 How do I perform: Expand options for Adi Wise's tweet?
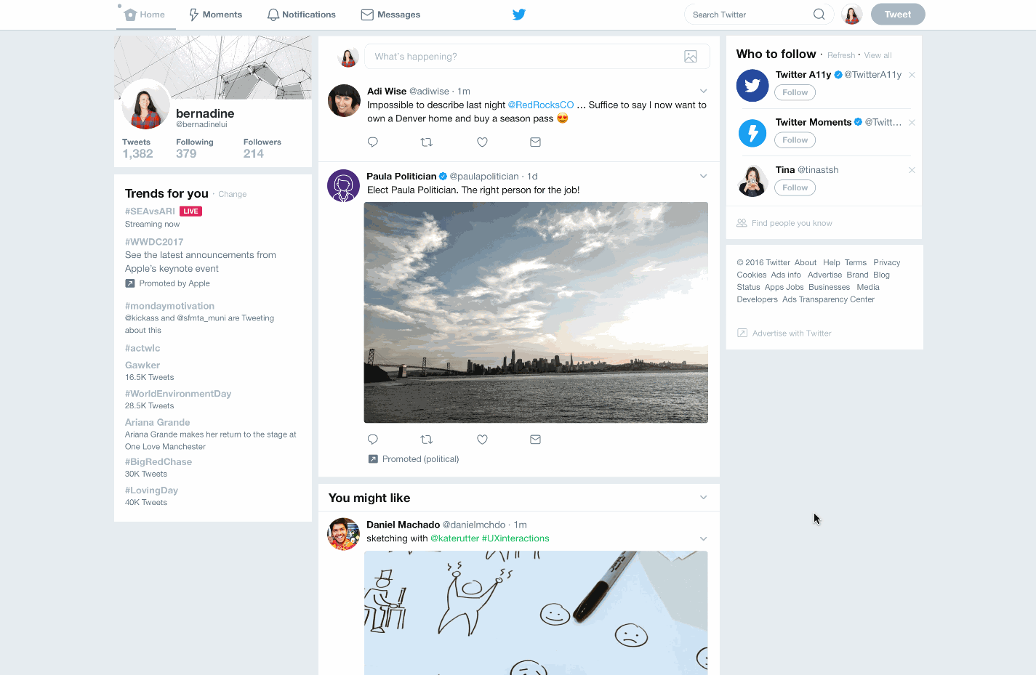(x=703, y=92)
